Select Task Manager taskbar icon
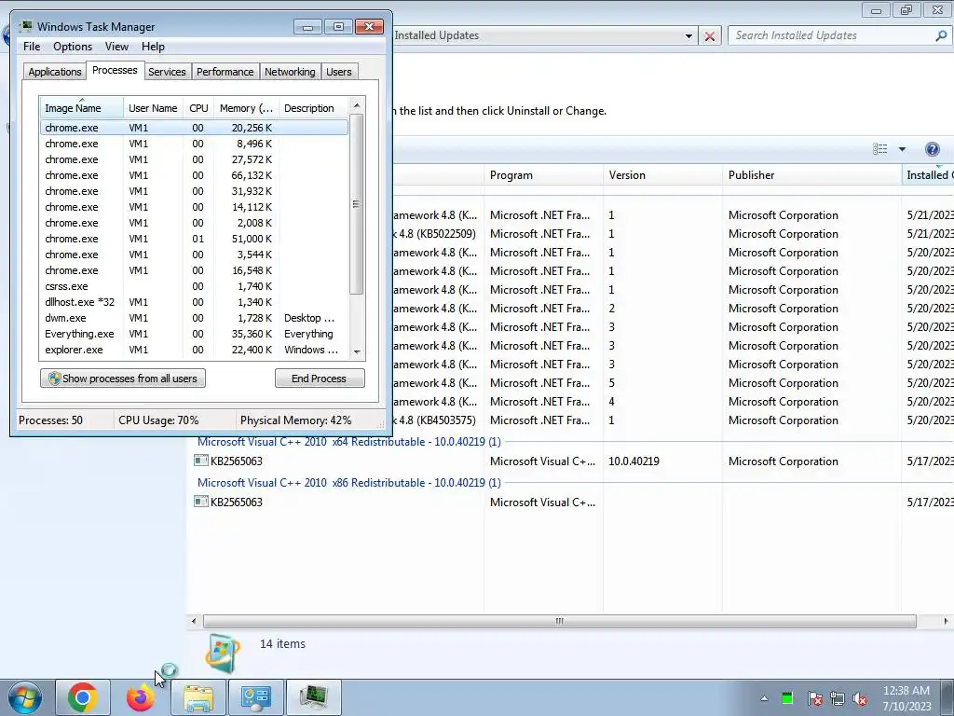 click(x=313, y=697)
